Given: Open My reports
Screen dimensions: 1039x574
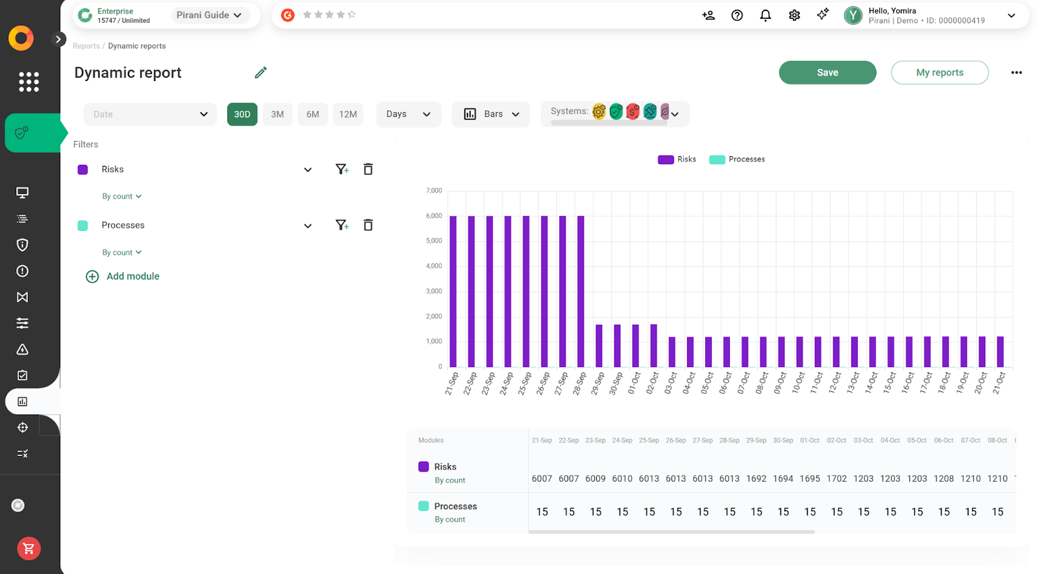Looking at the screenshot, I should pyautogui.click(x=939, y=73).
